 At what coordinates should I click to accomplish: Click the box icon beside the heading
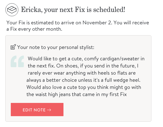pyautogui.click(x=12, y=10)
